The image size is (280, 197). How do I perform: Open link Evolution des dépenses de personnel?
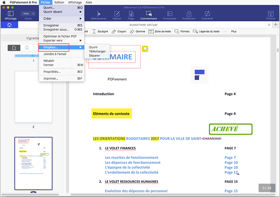coord(136,191)
